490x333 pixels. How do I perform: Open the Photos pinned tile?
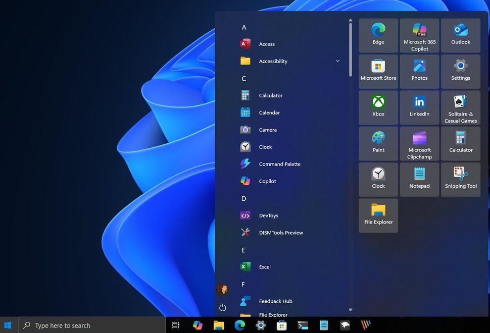point(419,71)
